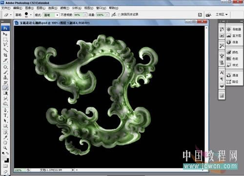The height and width of the screenshot is (176, 244).
Task: Expand the right-most panel dock arrows
Action: [242, 21]
